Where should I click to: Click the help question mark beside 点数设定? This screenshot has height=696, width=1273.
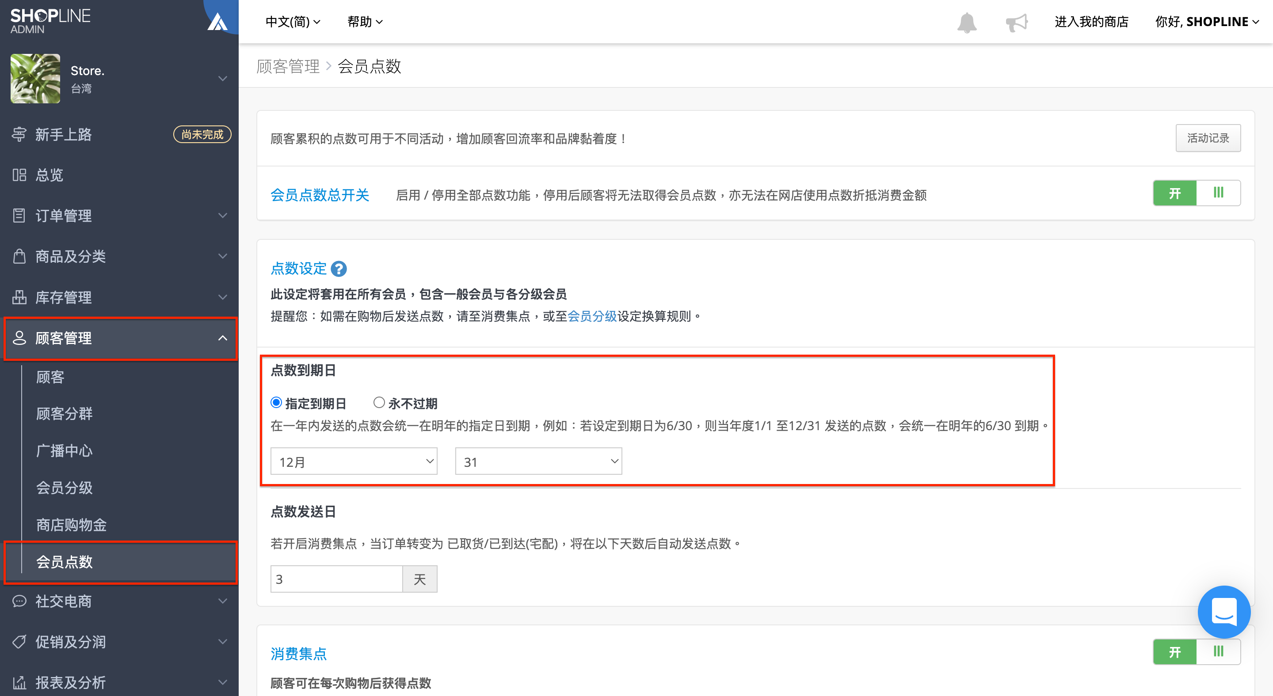click(339, 269)
